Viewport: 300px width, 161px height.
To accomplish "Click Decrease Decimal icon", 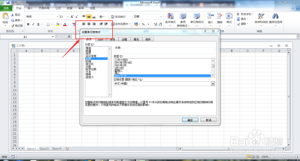I will (x=160, y=24).
